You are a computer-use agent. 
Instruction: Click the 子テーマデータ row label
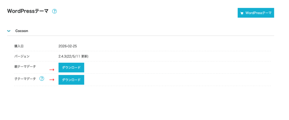pyautogui.click(x=25, y=79)
